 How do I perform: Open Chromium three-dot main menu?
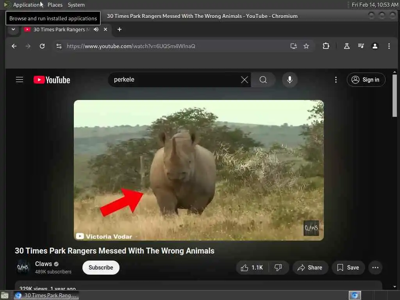(x=389, y=46)
